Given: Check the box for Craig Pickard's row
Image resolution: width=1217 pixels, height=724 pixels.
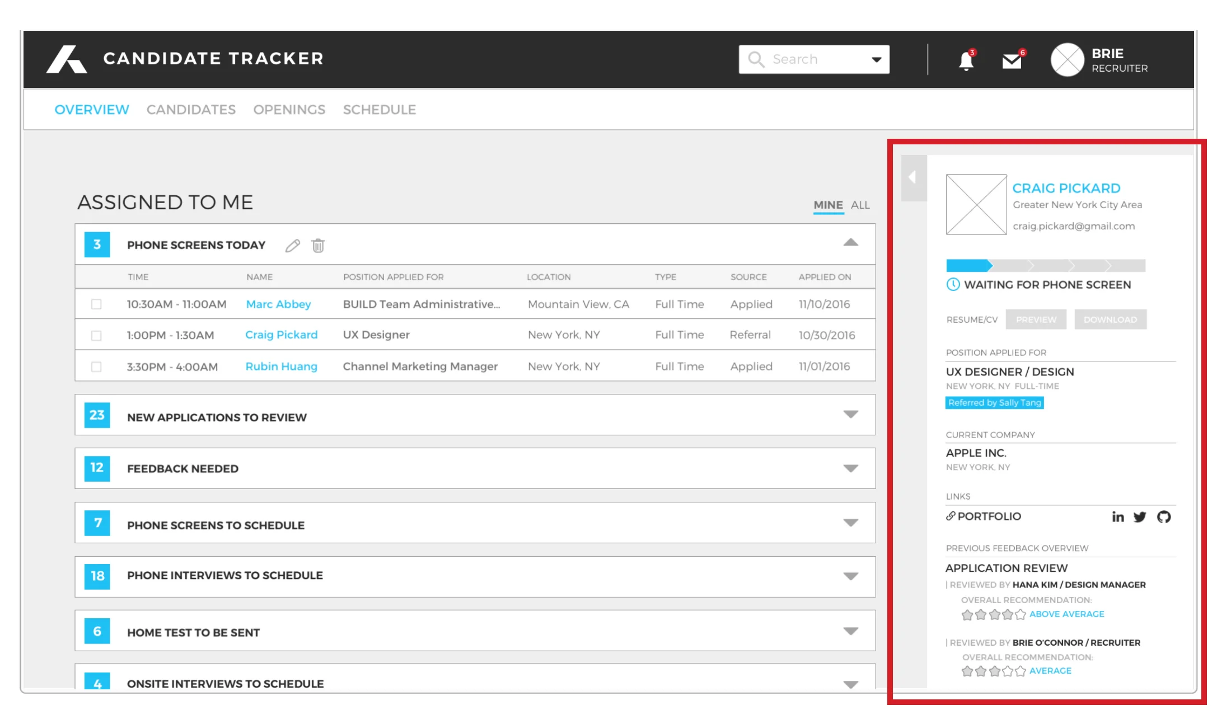Looking at the screenshot, I should click(x=96, y=336).
